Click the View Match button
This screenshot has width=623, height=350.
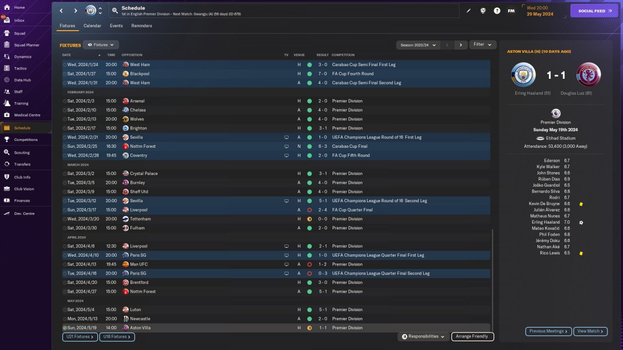coord(590,332)
